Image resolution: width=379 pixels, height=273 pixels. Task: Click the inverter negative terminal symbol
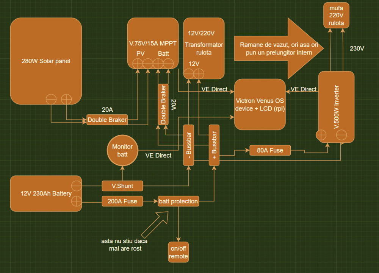click(341, 135)
